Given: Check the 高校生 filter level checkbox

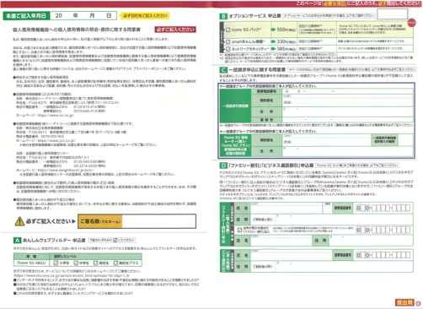Looking at the screenshot, I should point(96,263).
